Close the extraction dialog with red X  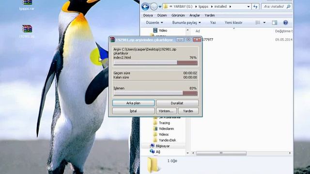[197, 40]
